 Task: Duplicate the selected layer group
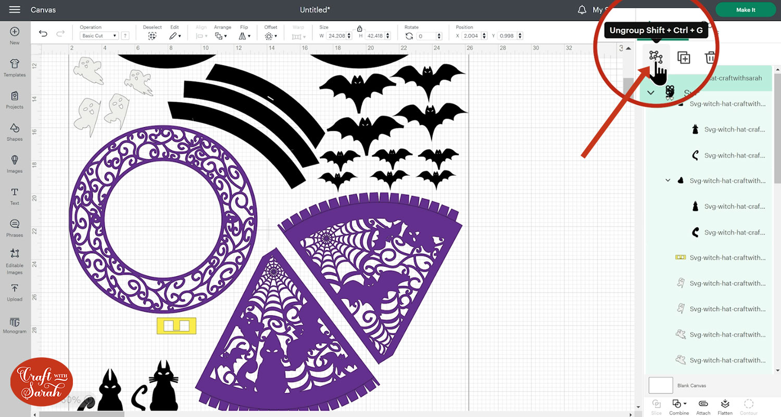pyautogui.click(x=684, y=58)
